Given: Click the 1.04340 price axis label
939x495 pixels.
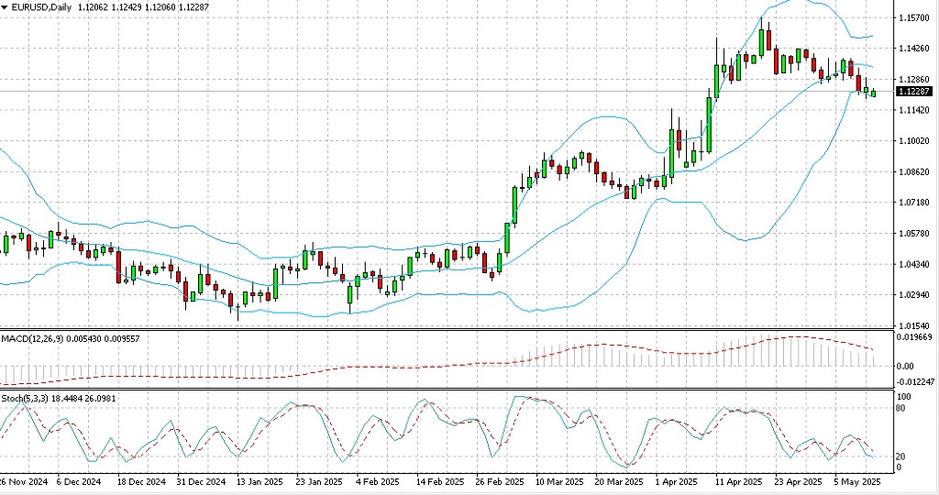Looking at the screenshot, I should pyautogui.click(x=914, y=264).
